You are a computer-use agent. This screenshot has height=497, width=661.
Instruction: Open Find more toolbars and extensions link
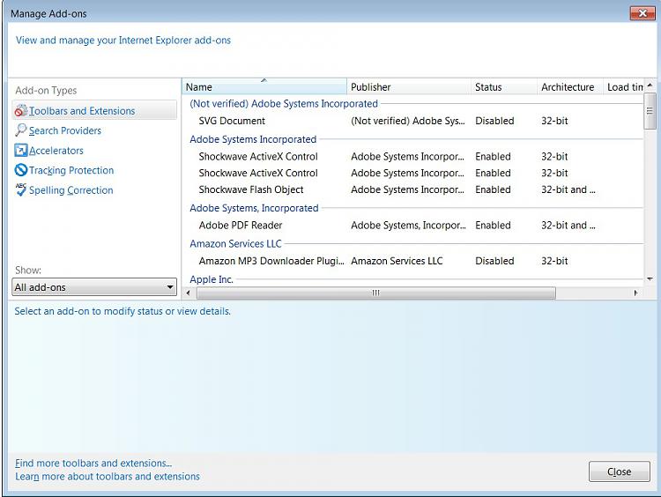93,463
